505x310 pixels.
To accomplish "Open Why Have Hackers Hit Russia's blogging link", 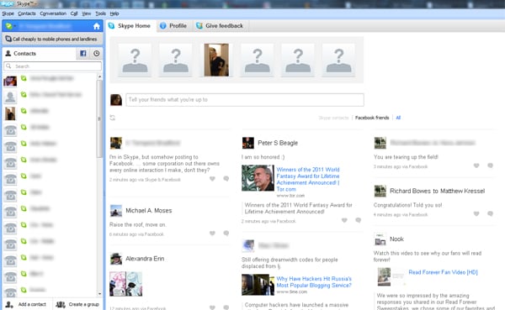I will 314,282.
